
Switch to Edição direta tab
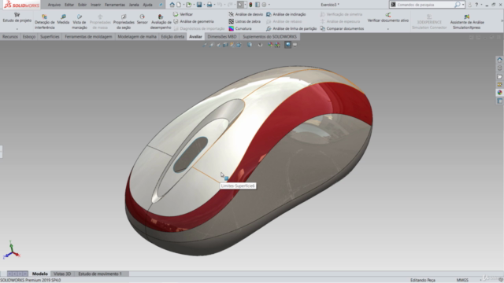(x=172, y=37)
